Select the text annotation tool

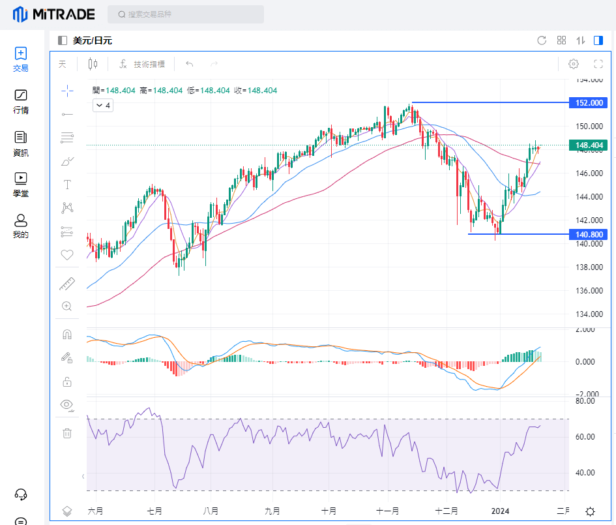tap(67, 185)
